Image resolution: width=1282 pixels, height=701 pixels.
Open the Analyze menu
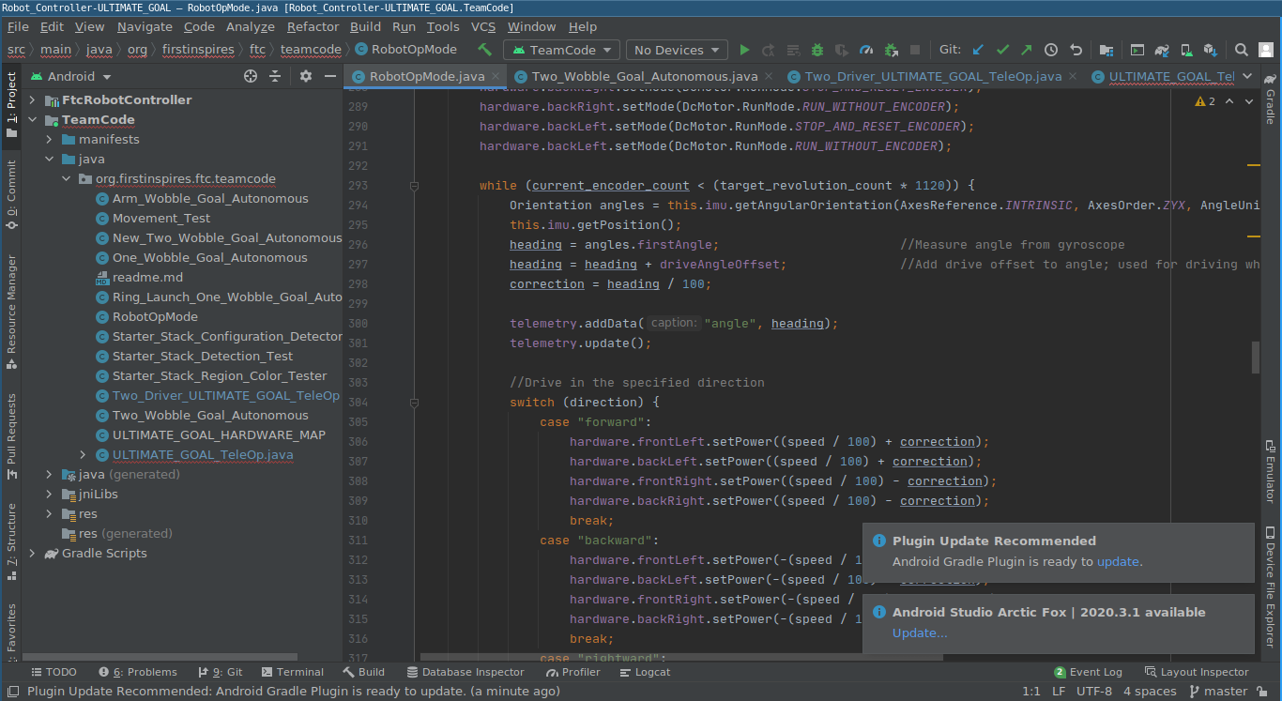pyautogui.click(x=251, y=26)
